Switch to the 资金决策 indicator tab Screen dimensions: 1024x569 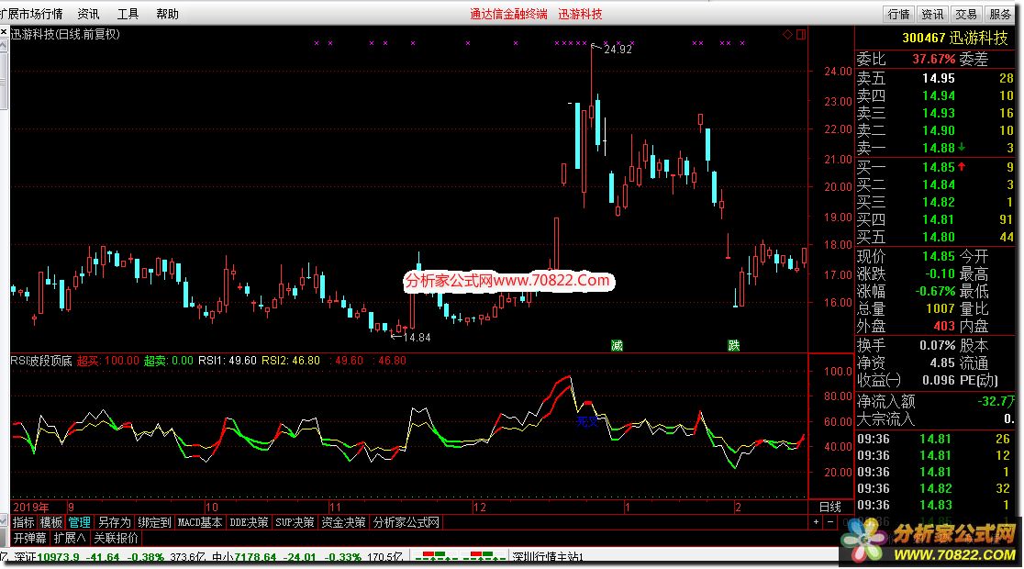(343, 522)
